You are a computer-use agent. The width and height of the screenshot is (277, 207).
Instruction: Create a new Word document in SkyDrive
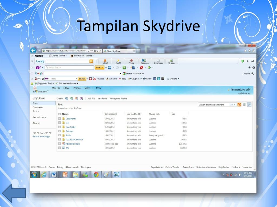pos(67,99)
